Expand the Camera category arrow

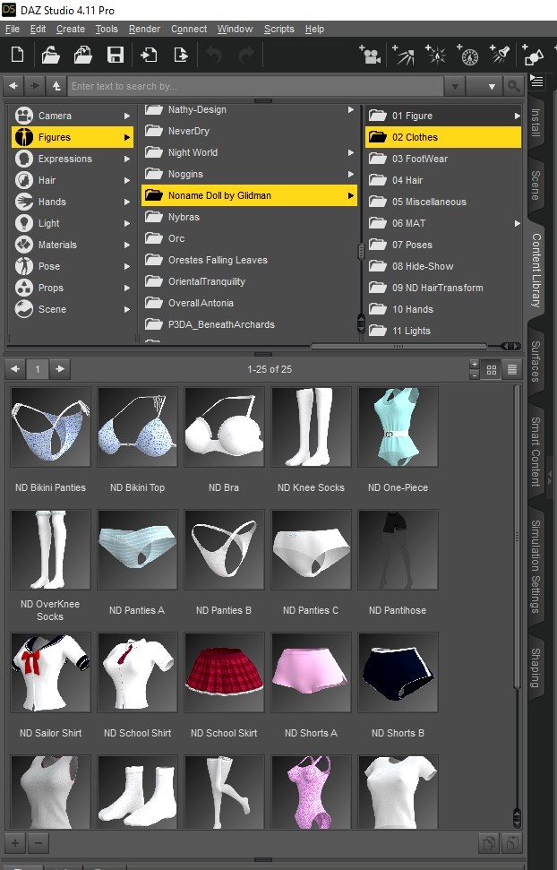[x=127, y=116]
